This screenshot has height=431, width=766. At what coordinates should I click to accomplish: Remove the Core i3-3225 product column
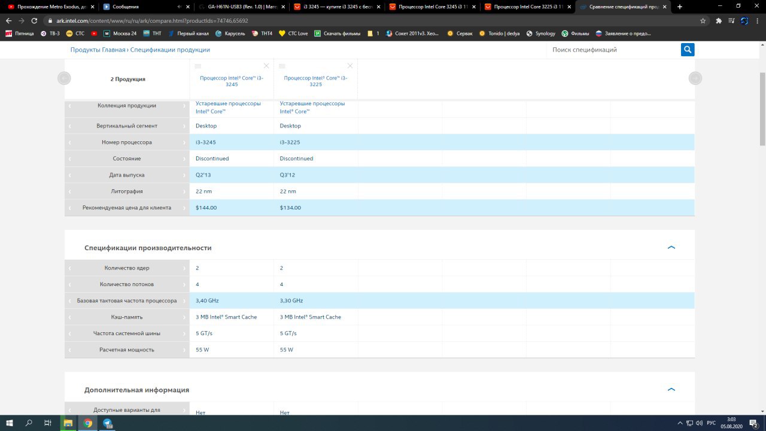point(350,66)
